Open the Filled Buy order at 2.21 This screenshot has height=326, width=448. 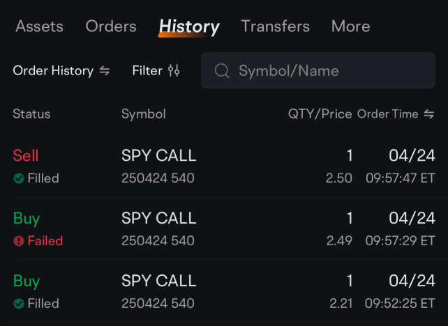point(224,291)
